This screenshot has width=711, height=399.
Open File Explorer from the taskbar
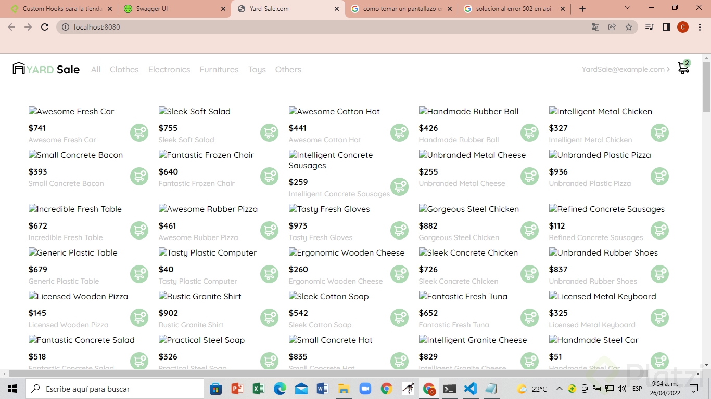pos(344,389)
